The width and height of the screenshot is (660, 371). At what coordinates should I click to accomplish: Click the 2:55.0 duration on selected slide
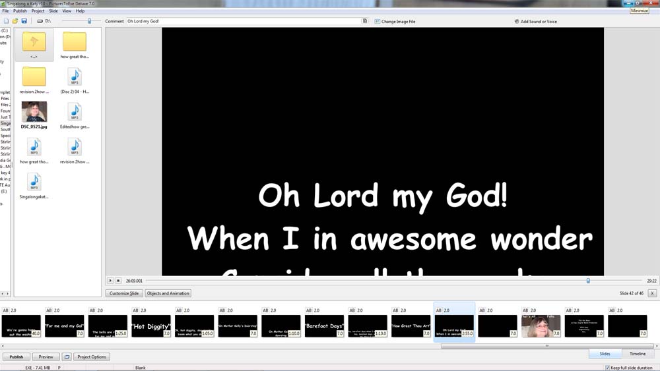point(467,333)
